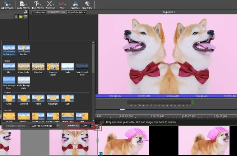This screenshot has width=237, height=156.
Task: Select the pink-hat dog clip after the transition
Action: tap(124, 141)
